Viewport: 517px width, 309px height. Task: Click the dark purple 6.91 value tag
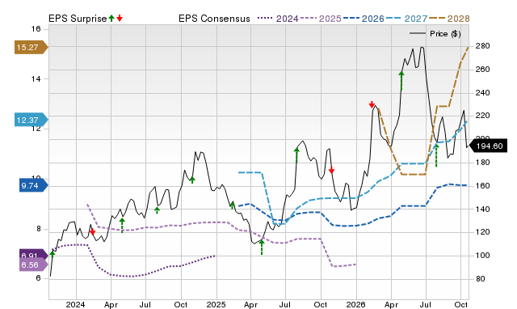34,254
